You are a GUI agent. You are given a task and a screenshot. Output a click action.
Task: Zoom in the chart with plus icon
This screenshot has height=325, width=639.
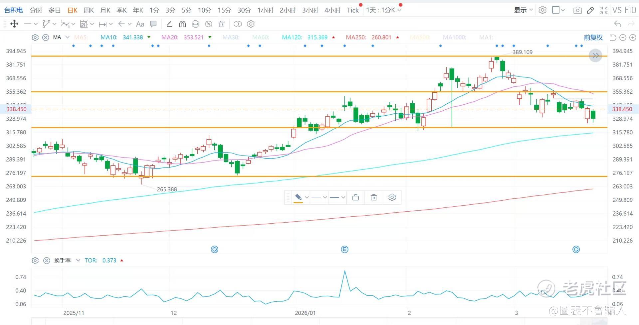633,38
